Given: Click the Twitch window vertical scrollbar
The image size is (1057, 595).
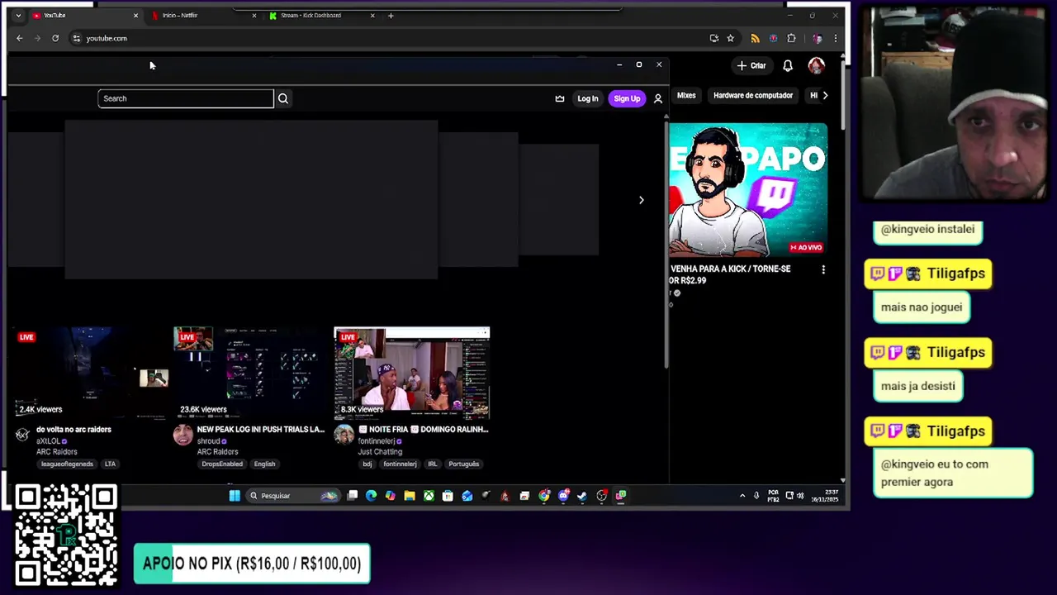Looking at the screenshot, I should (x=666, y=245).
